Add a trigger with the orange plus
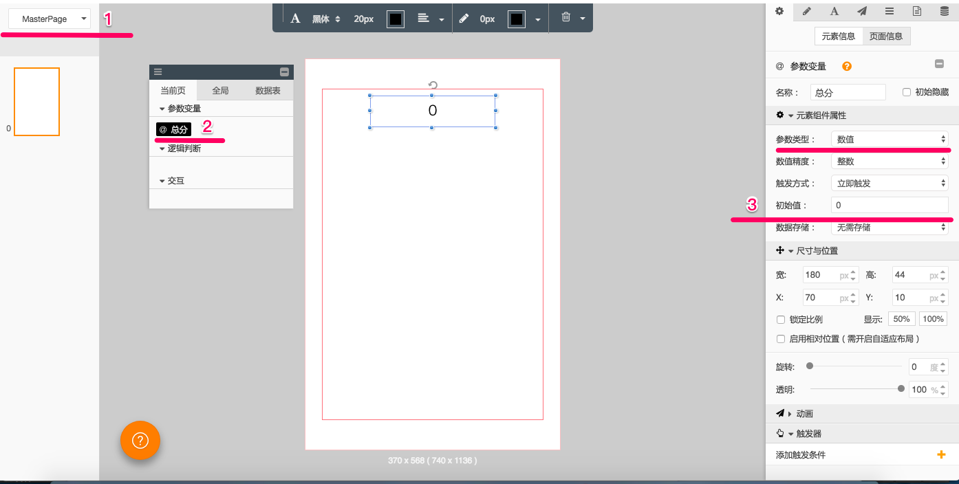 coord(941,455)
